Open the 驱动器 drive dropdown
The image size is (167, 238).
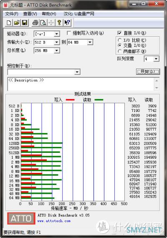coord(57,34)
